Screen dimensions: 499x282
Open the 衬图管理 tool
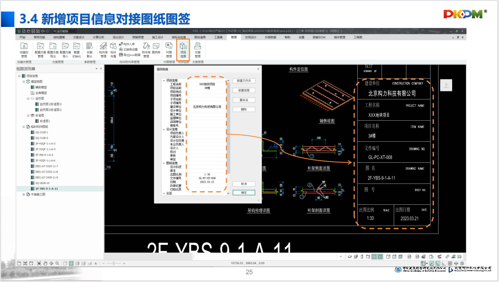(x=169, y=49)
